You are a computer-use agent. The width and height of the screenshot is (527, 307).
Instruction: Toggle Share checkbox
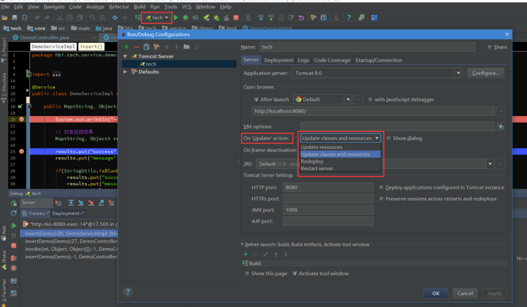[490, 47]
